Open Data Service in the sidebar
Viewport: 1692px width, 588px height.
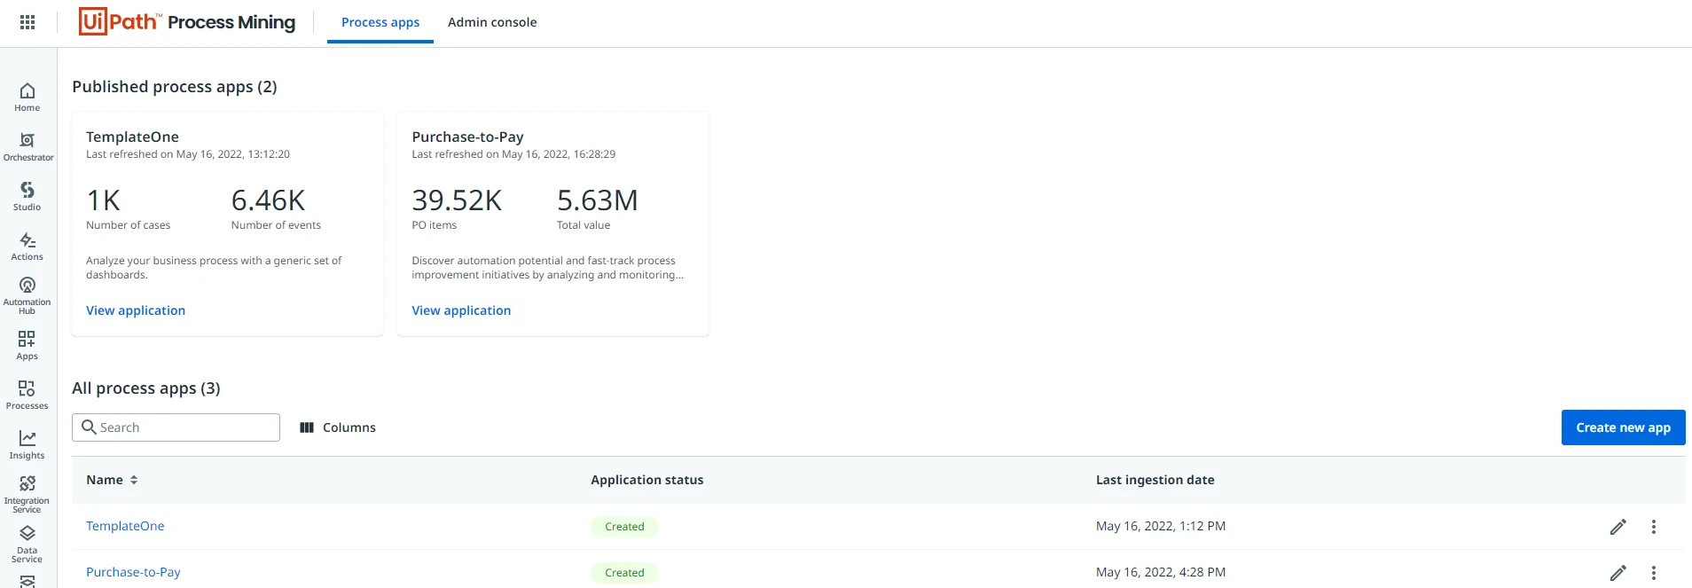(x=27, y=544)
